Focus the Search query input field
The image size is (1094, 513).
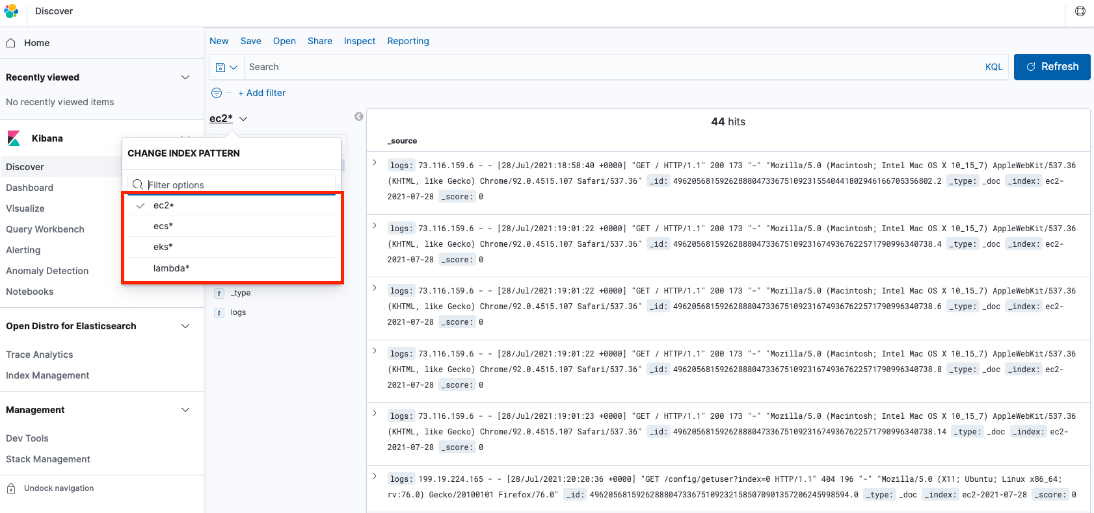[611, 67]
